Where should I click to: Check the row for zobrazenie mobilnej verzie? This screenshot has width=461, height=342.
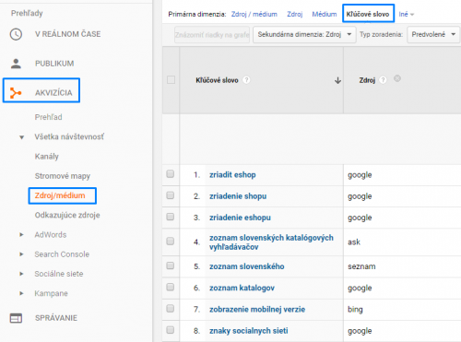pyautogui.click(x=171, y=309)
